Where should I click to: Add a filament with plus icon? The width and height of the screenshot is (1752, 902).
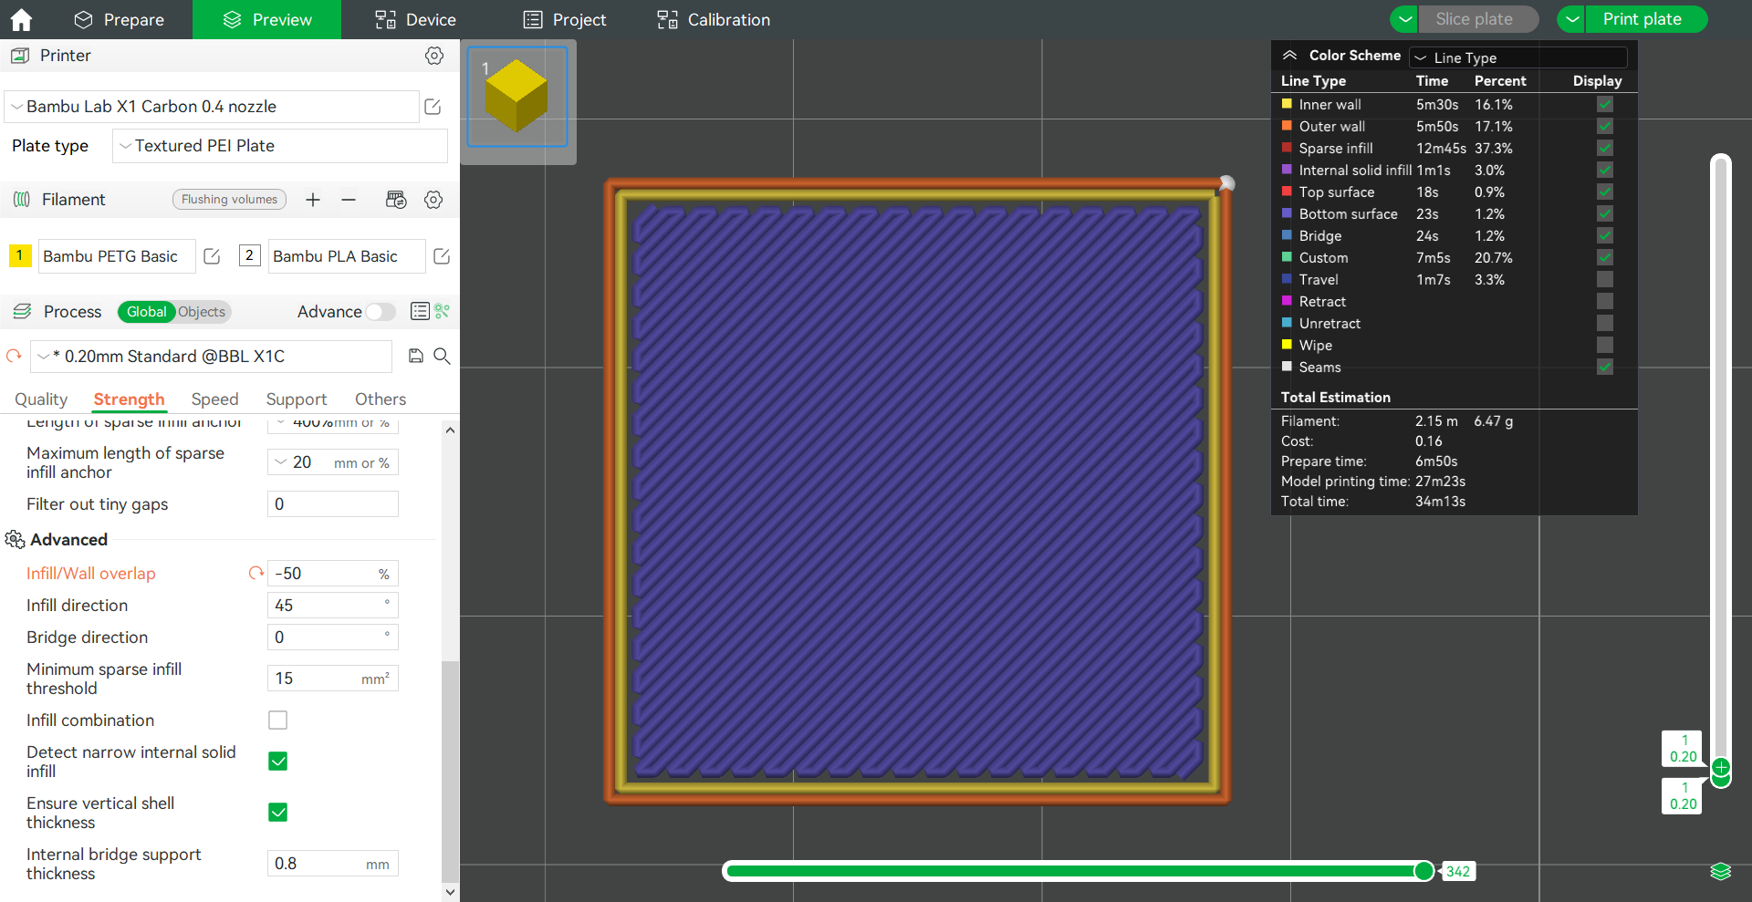click(313, 200)
